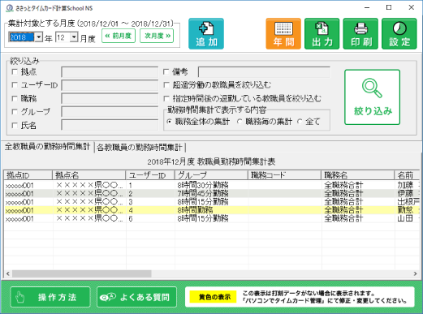Open the year 2018 dropdown arrow
Screen dimensions: 423x314
pyautogui.click(x=39, y=37)
